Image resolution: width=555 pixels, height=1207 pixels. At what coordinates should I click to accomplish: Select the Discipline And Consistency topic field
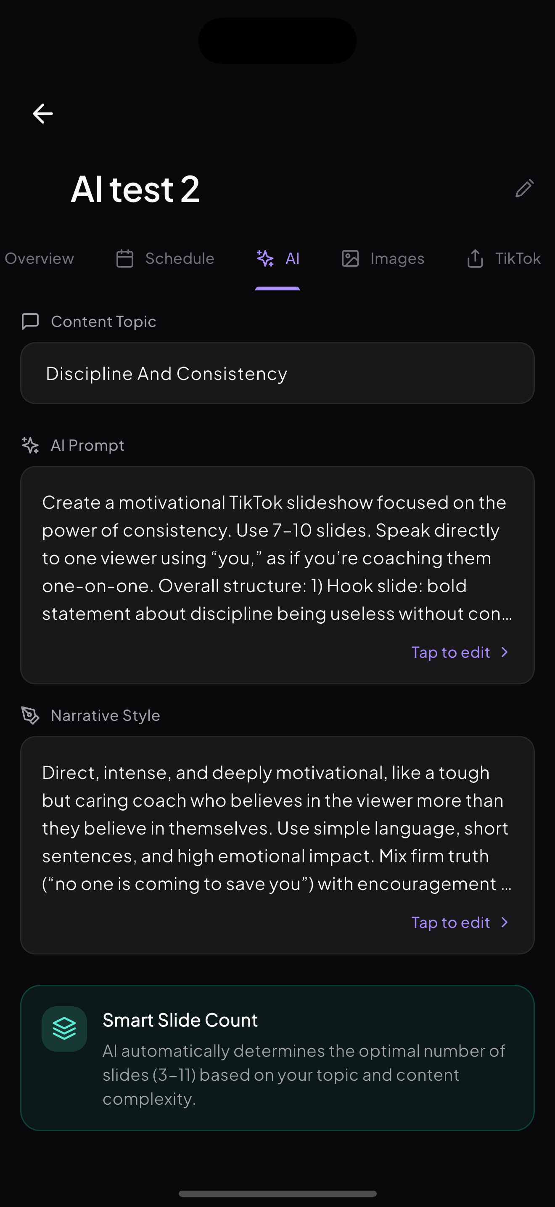point(277,373)
